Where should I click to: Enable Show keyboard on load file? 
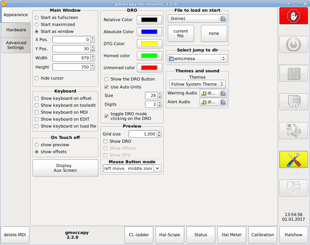pos(37,126)
